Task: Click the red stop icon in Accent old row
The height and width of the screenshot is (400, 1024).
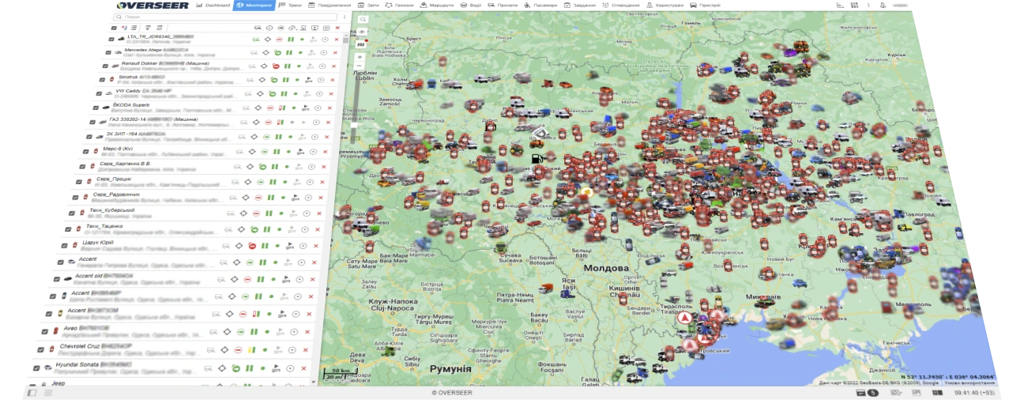Action: pyautogui.click(x=247, y=280)
